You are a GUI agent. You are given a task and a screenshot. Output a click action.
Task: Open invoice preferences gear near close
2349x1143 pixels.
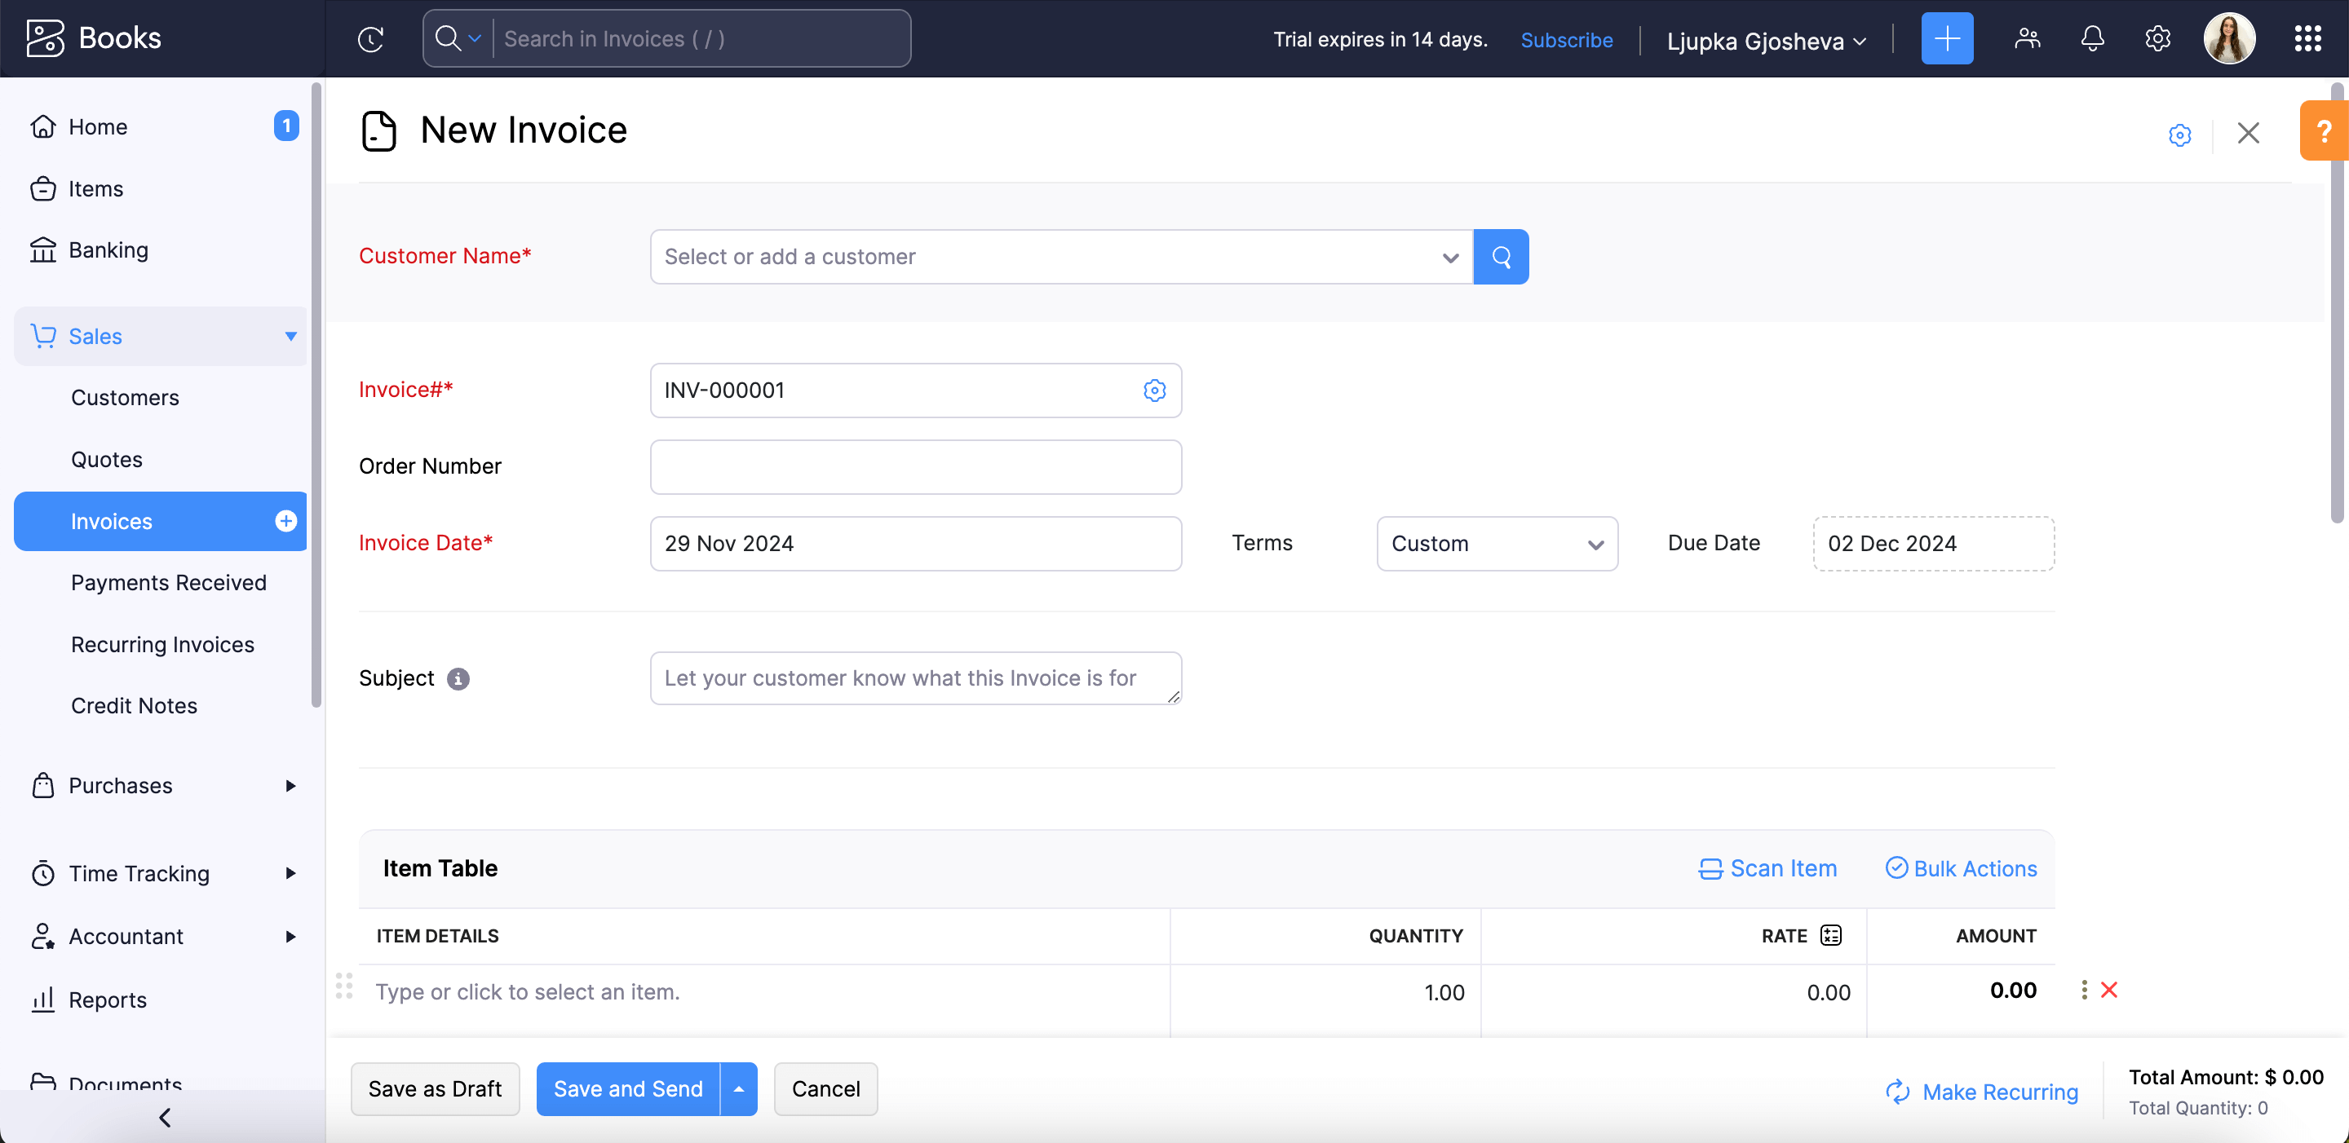click(x=2179, y=135)
